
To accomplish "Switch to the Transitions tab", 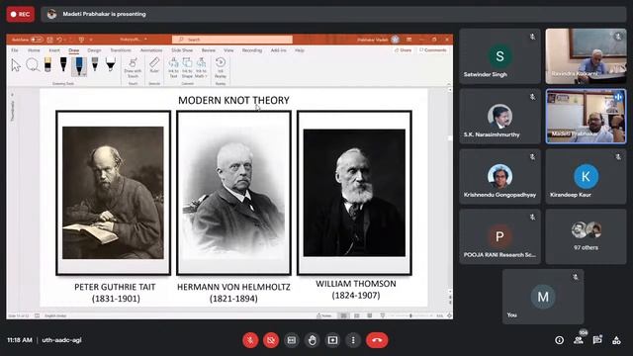I will pyautogui.click(x=121, y=50).
